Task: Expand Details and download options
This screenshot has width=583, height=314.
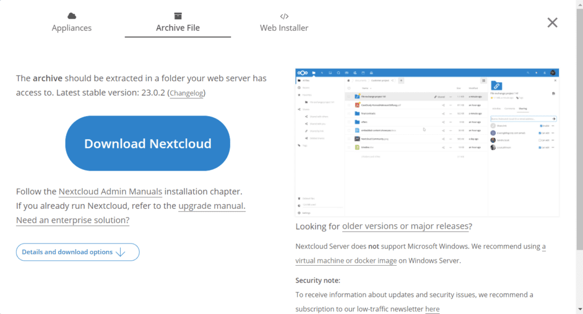Action: pyautogui.click(x=77, y=252)
